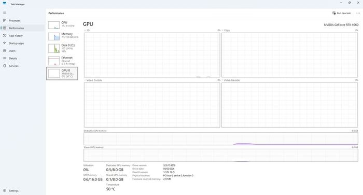Open the three-dot more options menu
The width and height of the screenshot is (363, 195).
(358, 13)
